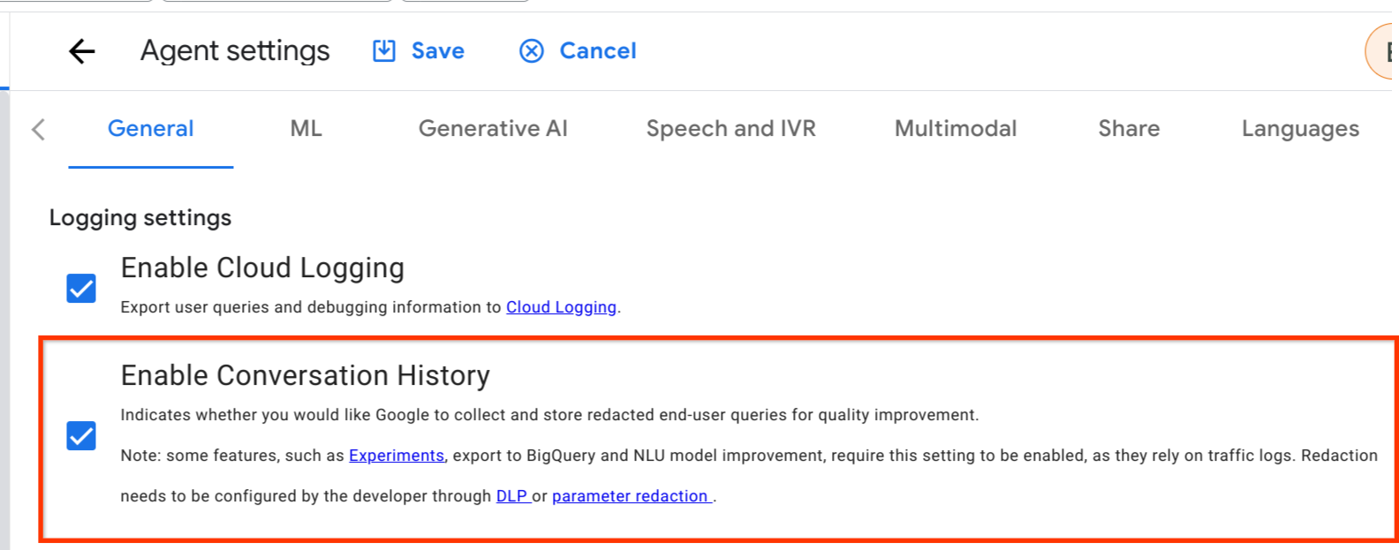1399x550 pixels.
Task: Switch to the ML tab
Action: click(x=306, y=129)
